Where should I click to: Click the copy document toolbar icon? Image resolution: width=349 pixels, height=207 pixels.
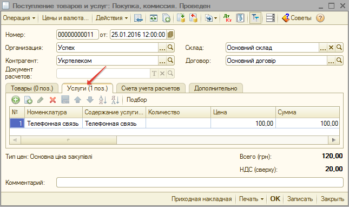pyautogui.click(x=166, y=18)
